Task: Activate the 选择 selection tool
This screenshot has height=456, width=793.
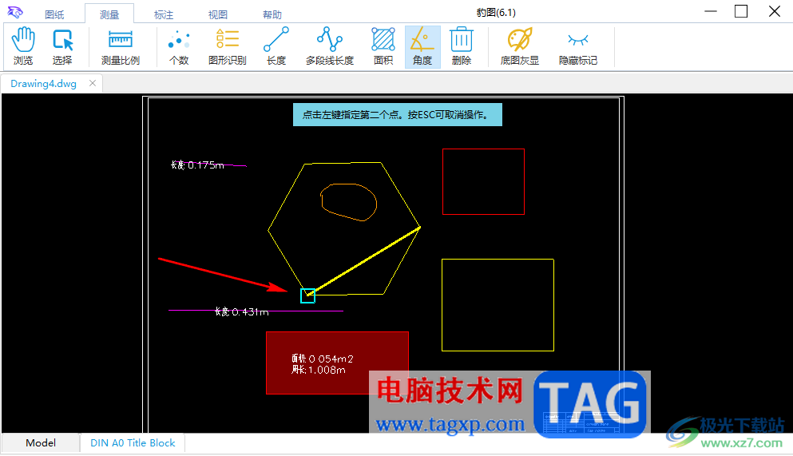Action: coord(62,46)
